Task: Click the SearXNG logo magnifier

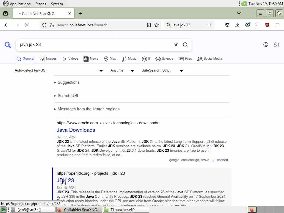Action: pyautogui.click(x=8, y=45)
